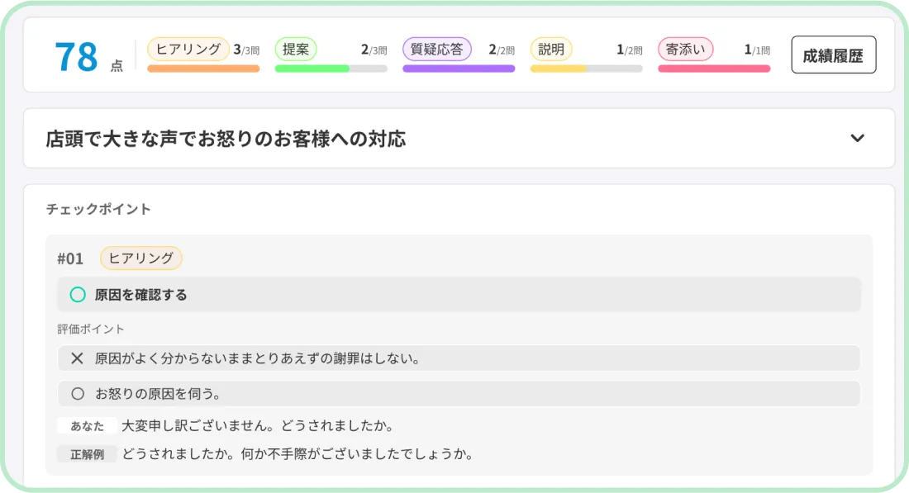Select the #01 checkpoint header
Screen dimensions: 909x493
(71, 258)
